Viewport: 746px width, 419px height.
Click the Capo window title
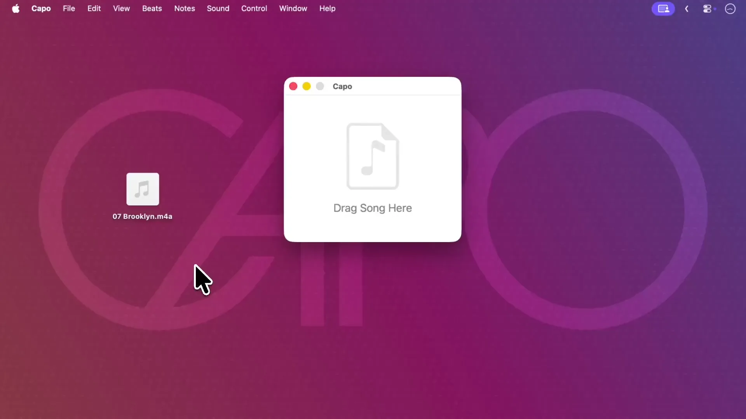point(342,87)
